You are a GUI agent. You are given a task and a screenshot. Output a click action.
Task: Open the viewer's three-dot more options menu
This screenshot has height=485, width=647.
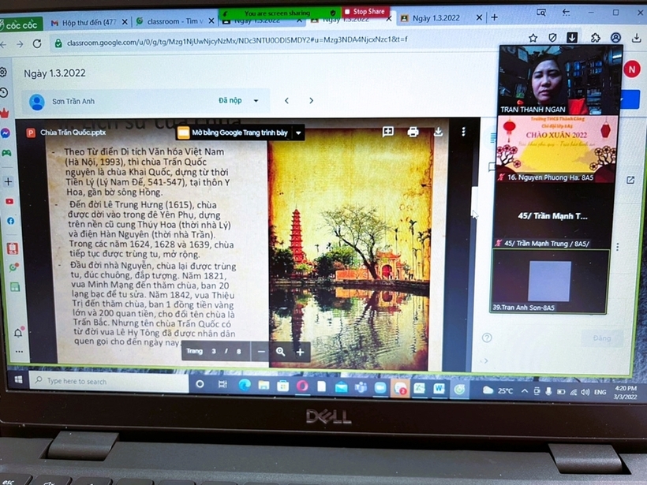(x=463, y=132)
